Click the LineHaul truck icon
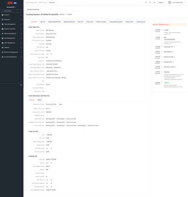Screen dimensions: 188x197 click(2, 48)
